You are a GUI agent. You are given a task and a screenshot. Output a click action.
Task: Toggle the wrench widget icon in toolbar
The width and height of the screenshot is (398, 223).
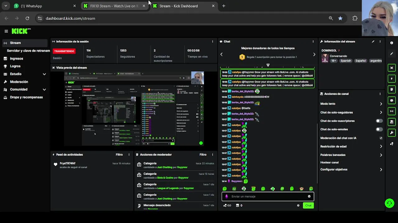391,133
